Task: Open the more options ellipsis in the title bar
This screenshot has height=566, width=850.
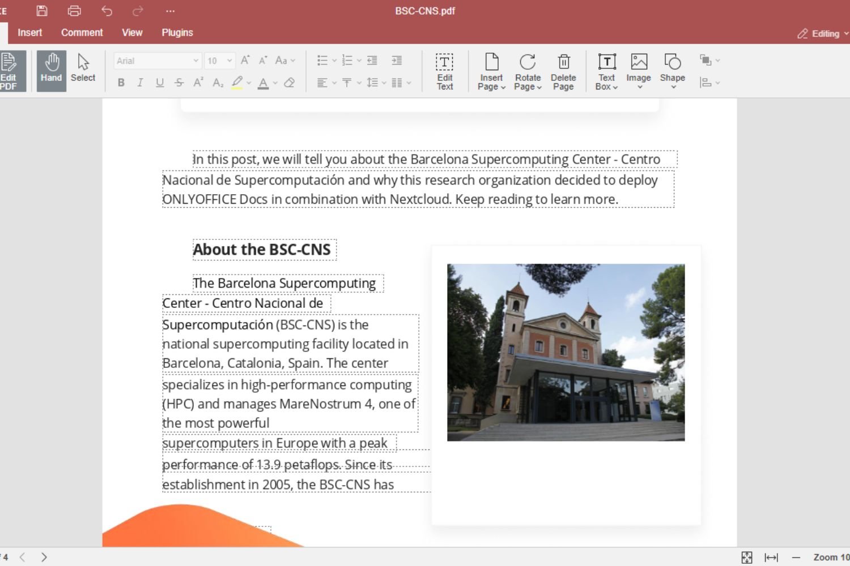Action: (170, 11)
